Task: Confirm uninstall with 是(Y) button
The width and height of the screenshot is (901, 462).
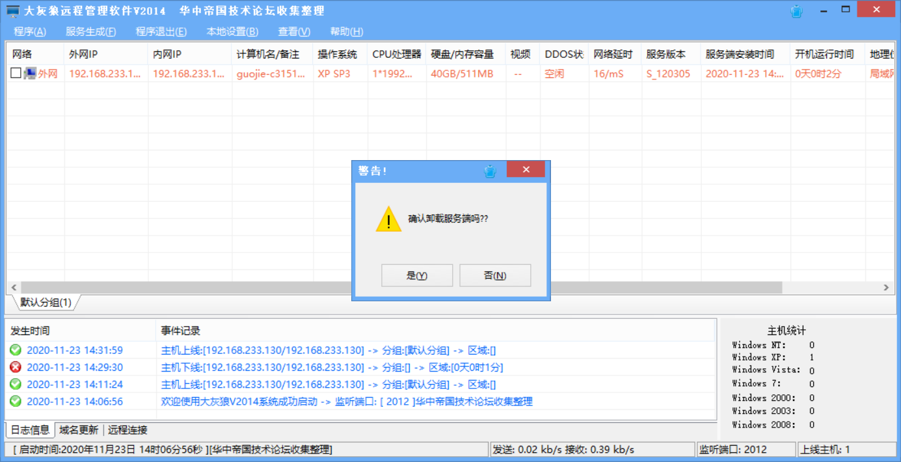Action: pyautogui.click(x=417, y=275)
